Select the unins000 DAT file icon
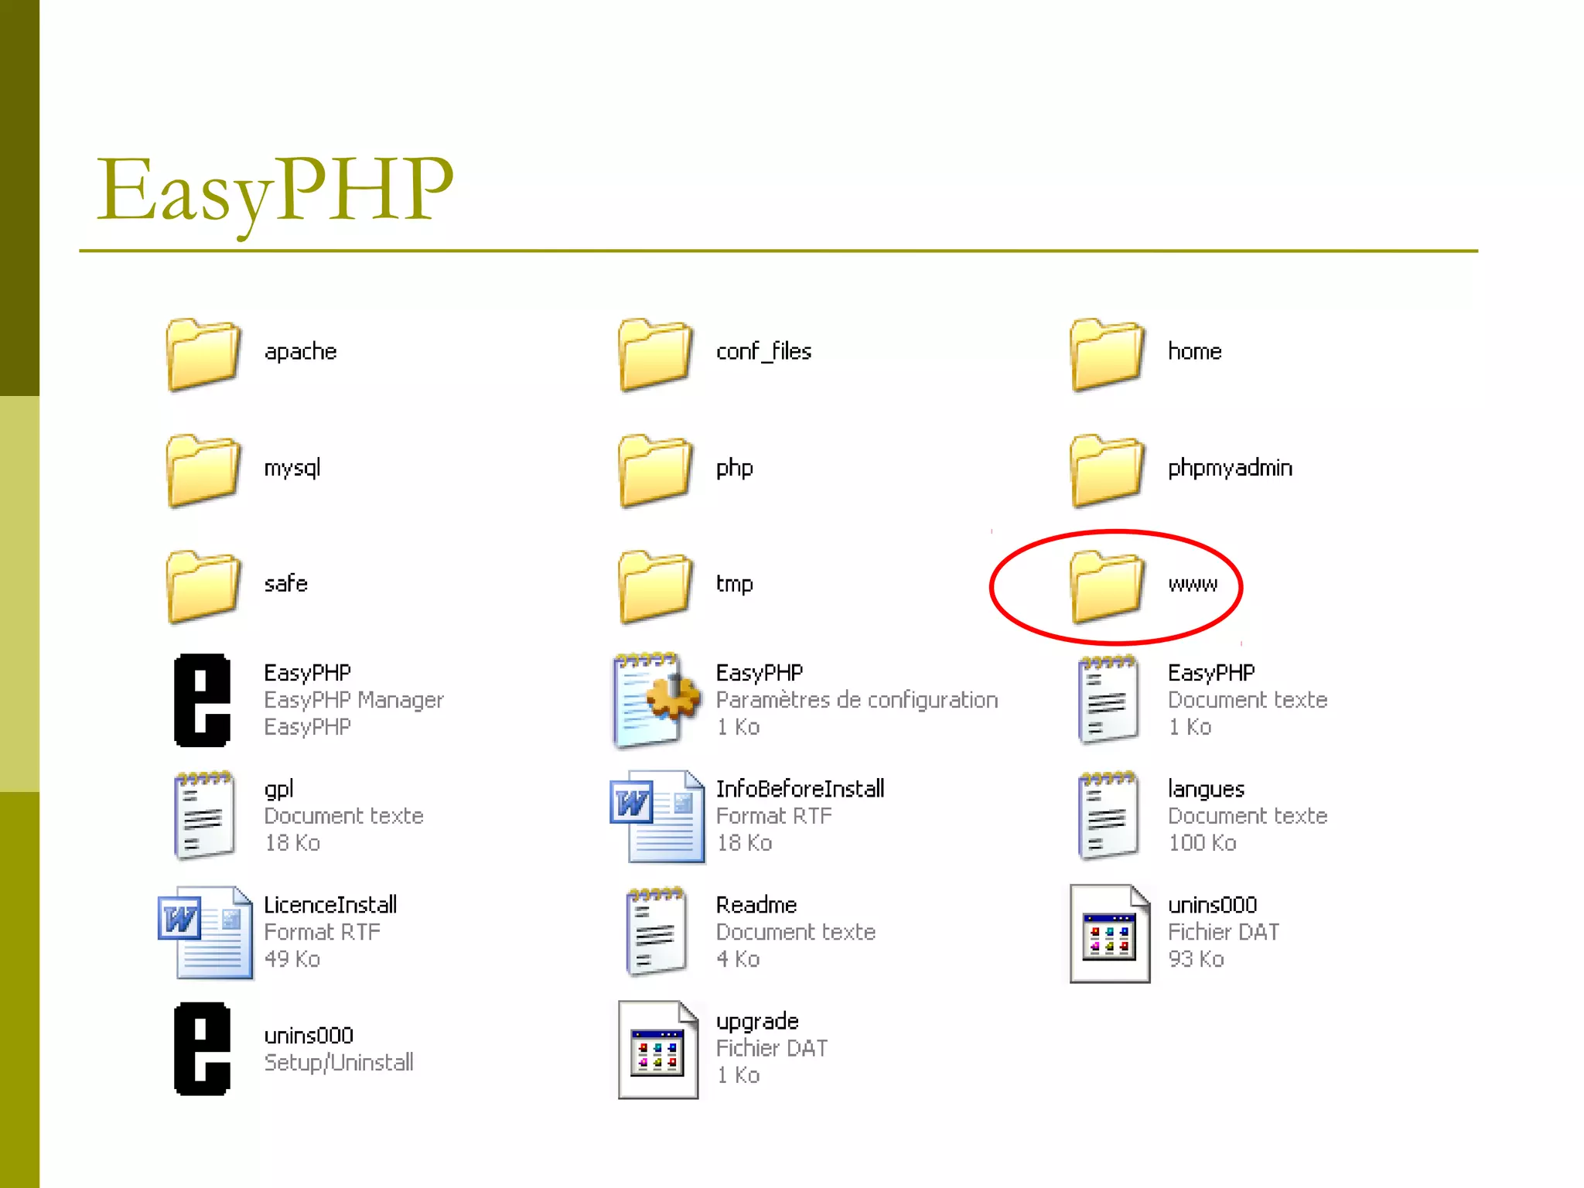The width and height of the screenshot is (1584, 1188). [1110, 934]
